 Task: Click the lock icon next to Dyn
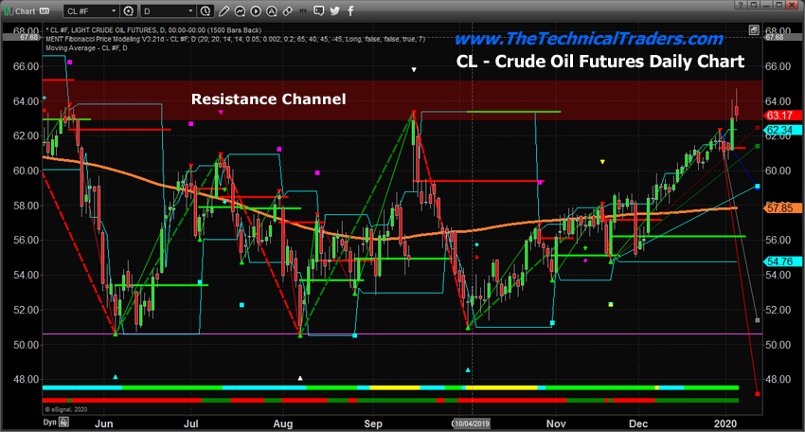[63, 423]
